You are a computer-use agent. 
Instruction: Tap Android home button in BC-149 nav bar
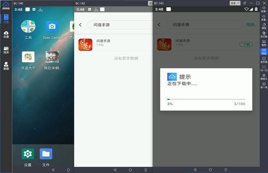[x=68, y=170]
